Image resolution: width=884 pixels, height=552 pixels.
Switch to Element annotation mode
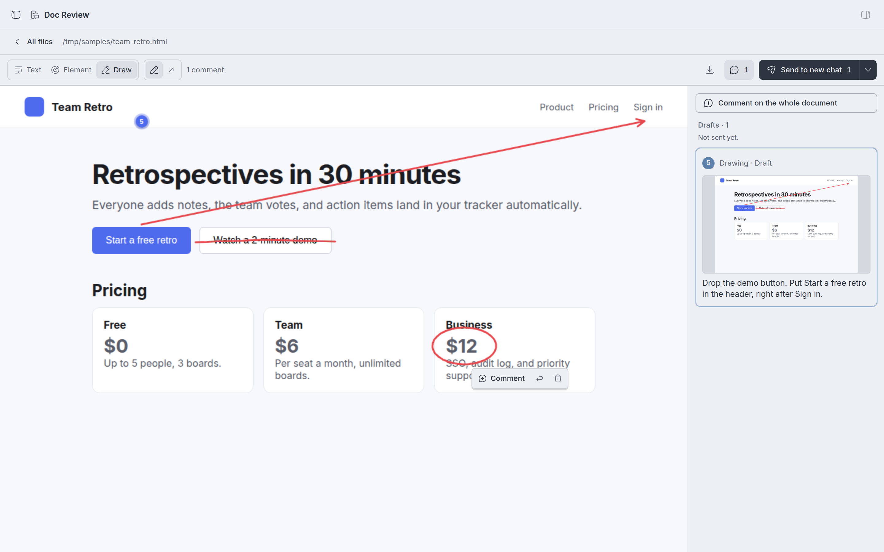tap(71, 70)
